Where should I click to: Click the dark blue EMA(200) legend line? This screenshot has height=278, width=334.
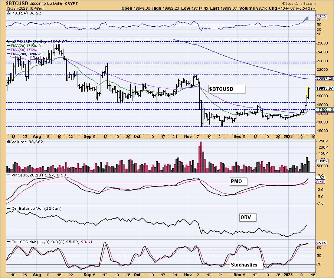tap(9, 54)
